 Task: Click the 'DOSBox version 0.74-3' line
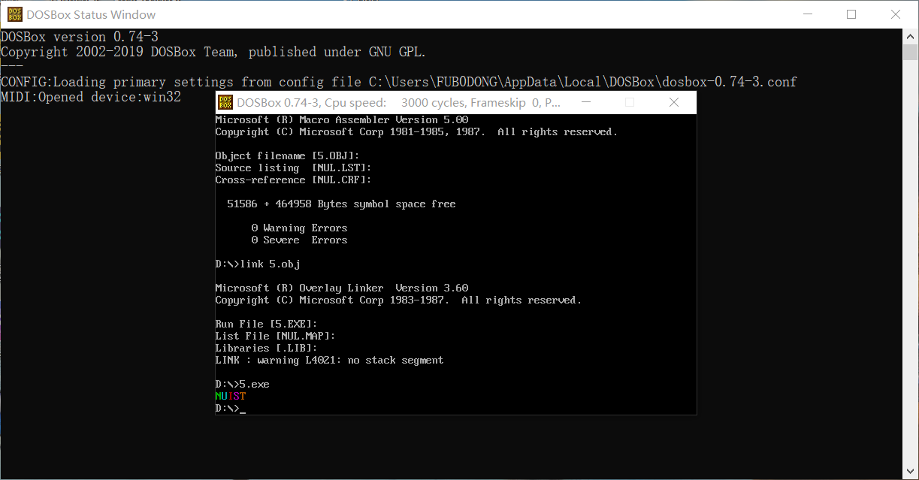click(x=80, y=37)
